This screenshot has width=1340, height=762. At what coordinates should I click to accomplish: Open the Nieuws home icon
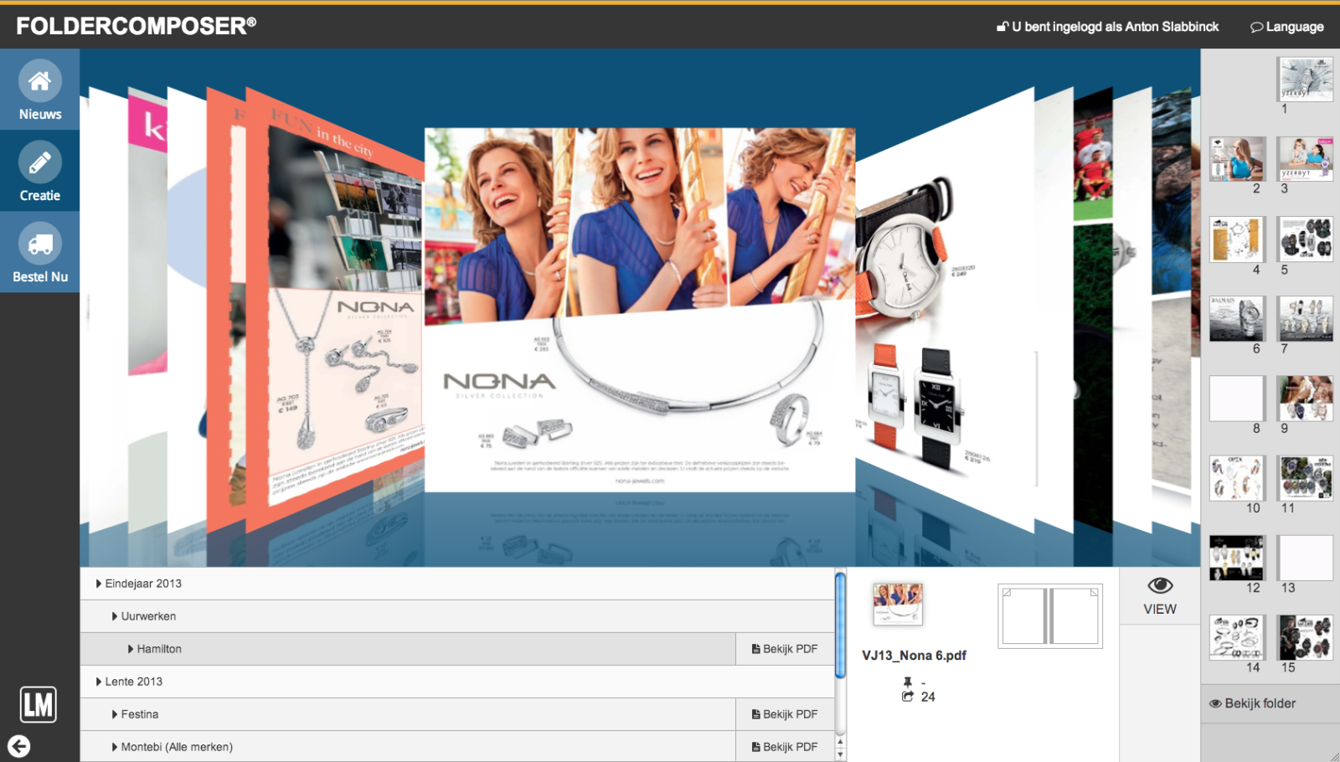point(39,81)
